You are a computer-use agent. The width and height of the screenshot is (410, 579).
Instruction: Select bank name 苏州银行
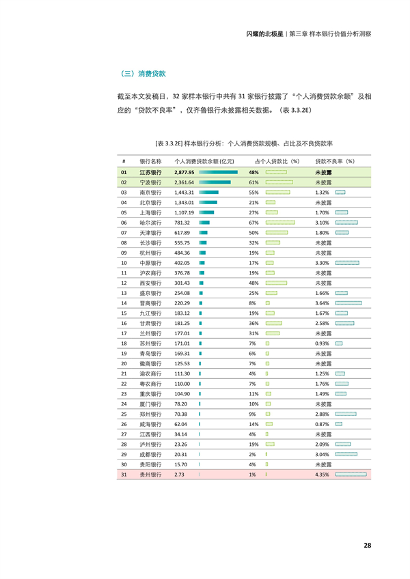(150, 343)
